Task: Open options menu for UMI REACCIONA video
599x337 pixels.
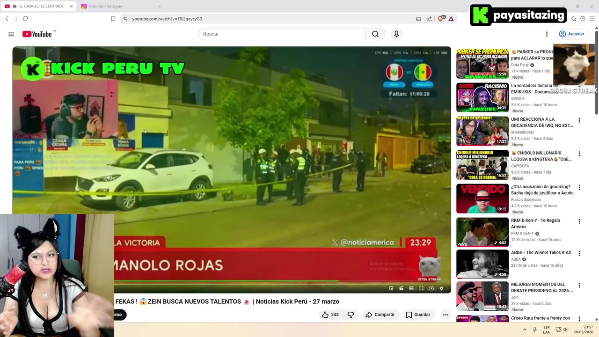Action: 579,120
